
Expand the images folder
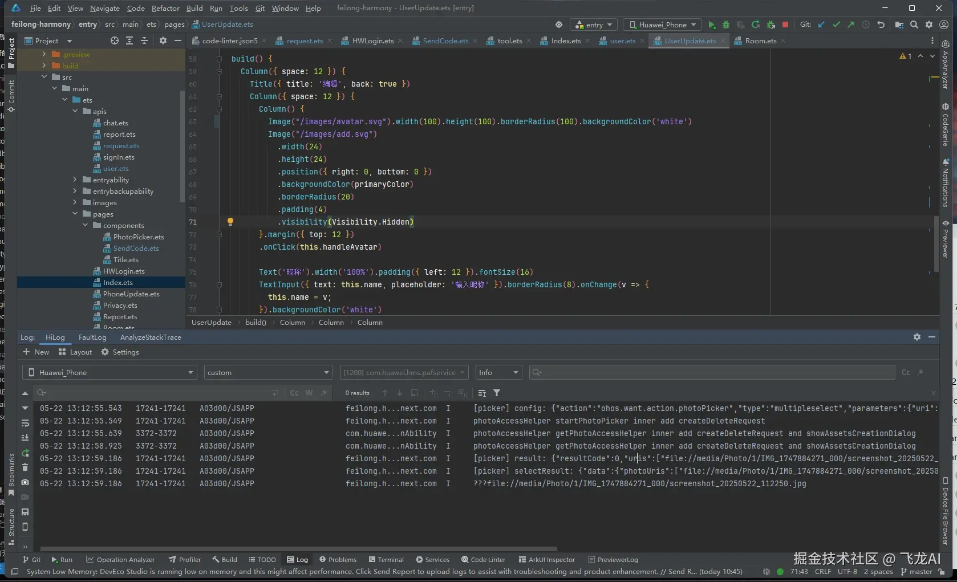point(75,202)
